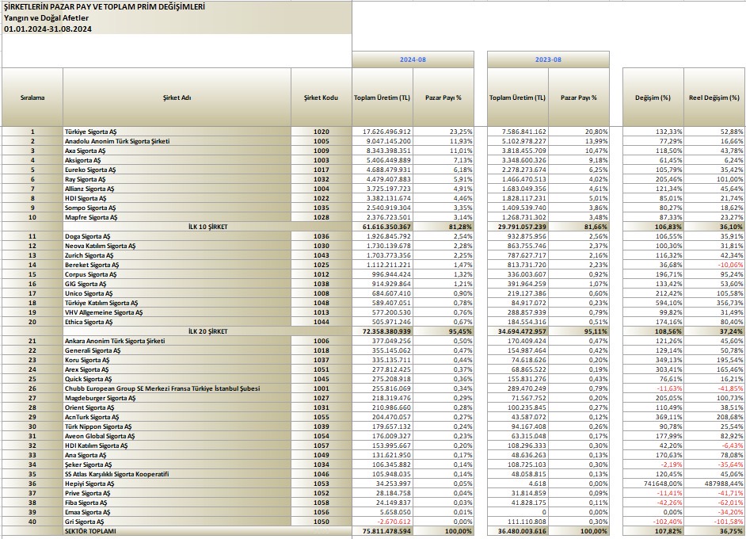Click the 'Orient Sigorta AŞ' company cell
This screenshot has width=746, height=539.
click(177, 407)
